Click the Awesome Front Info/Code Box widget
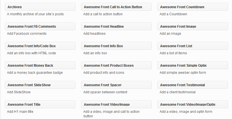Image resolution: width=232 pixels, height=119 pixels. coord(40,46)
